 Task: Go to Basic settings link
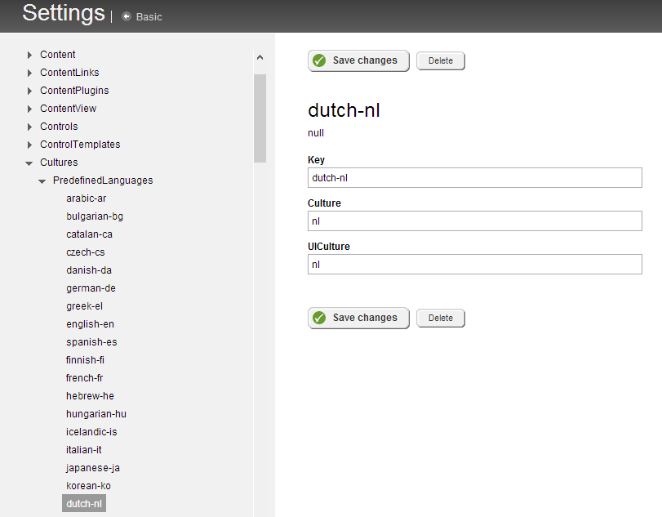[x=149, y=17]
